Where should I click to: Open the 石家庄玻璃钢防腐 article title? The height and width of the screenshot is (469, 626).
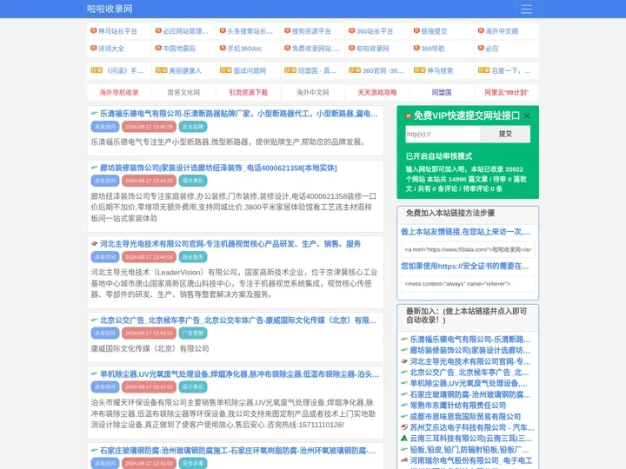click(237, 451)
